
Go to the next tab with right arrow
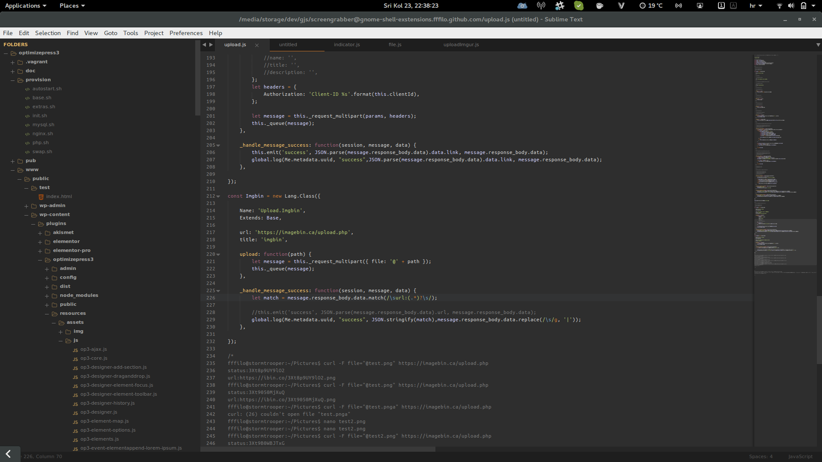tap(211, 44)
